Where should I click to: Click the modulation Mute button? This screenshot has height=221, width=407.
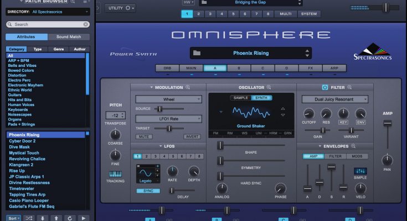(x=144, y=136)
